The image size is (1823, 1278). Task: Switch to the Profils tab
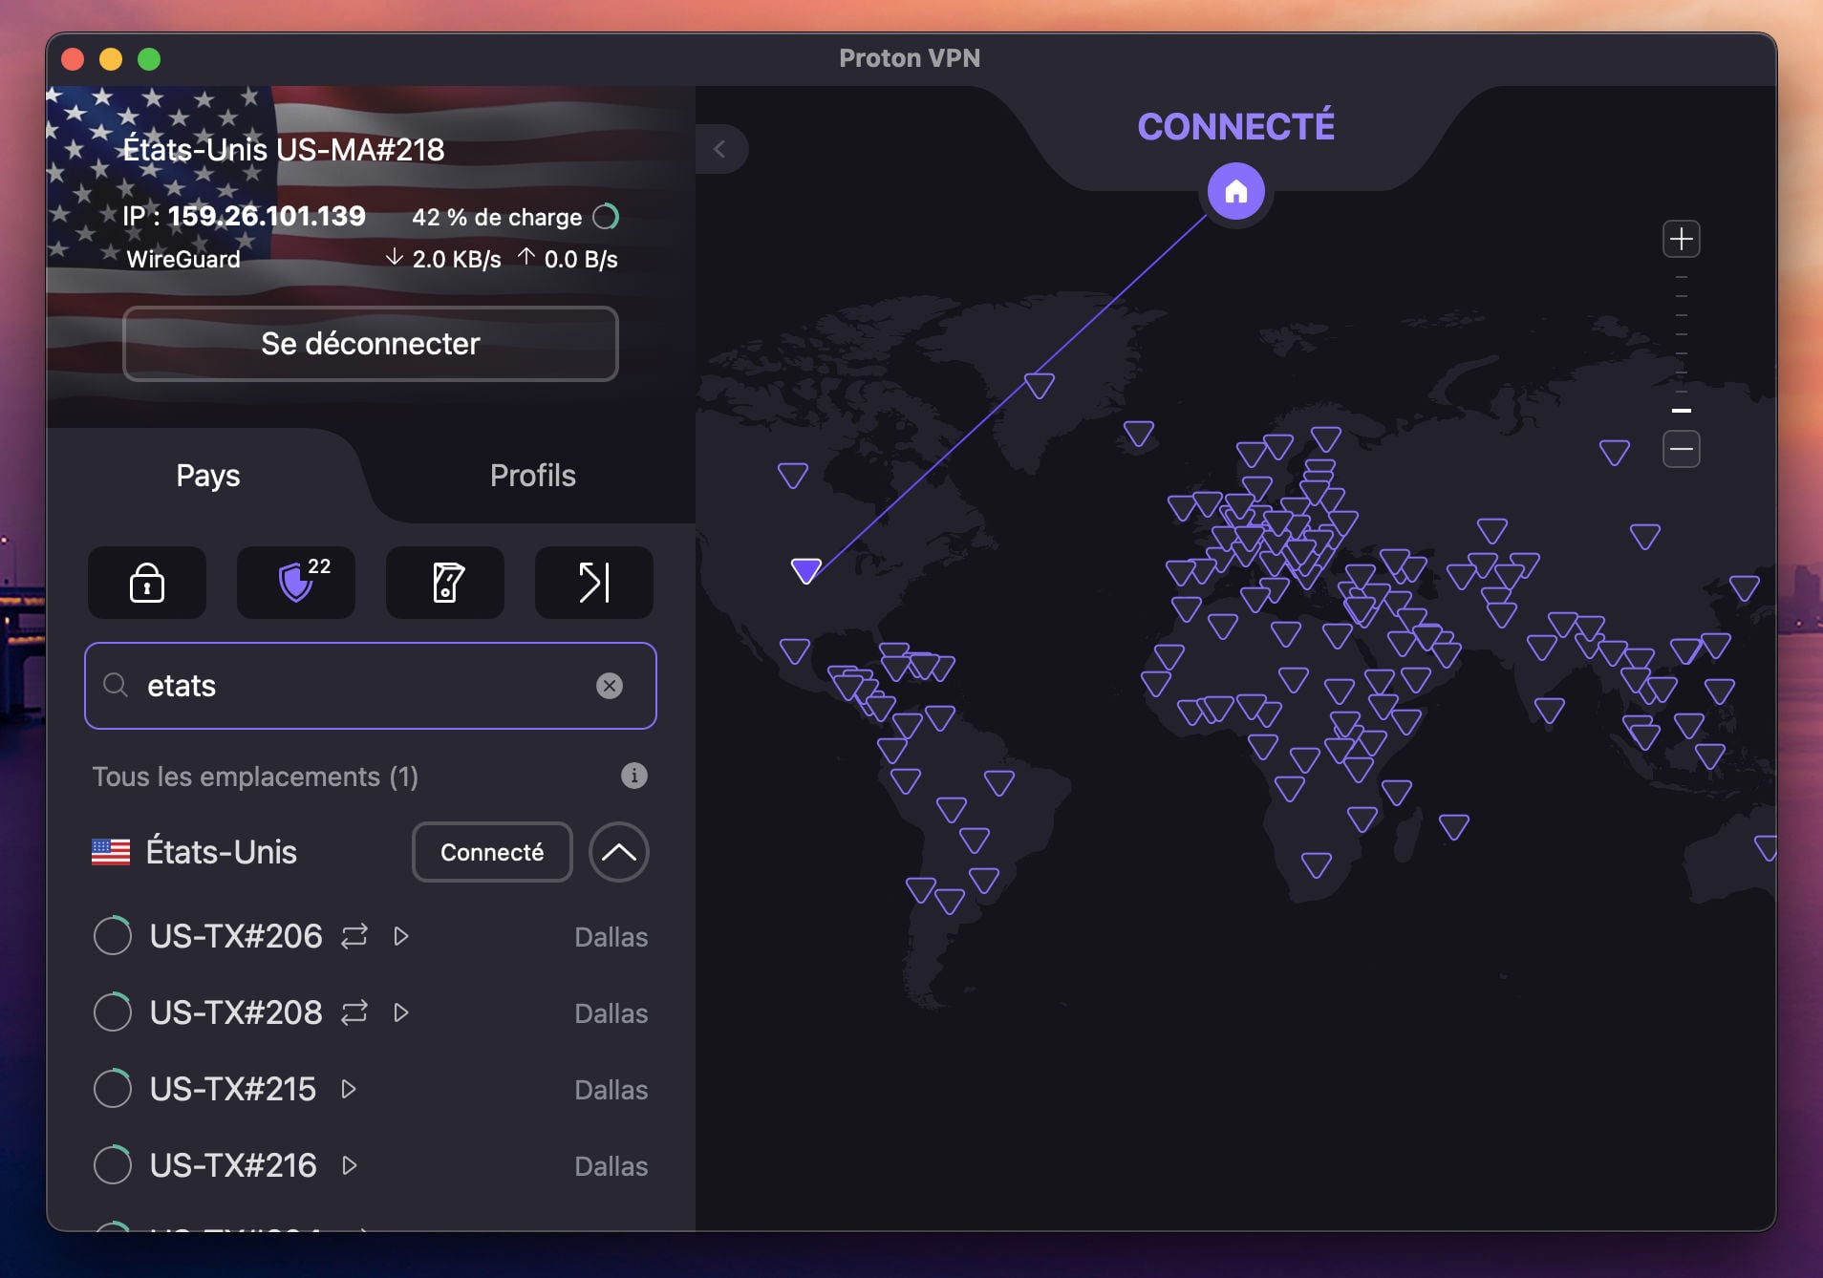click(533, 476)
